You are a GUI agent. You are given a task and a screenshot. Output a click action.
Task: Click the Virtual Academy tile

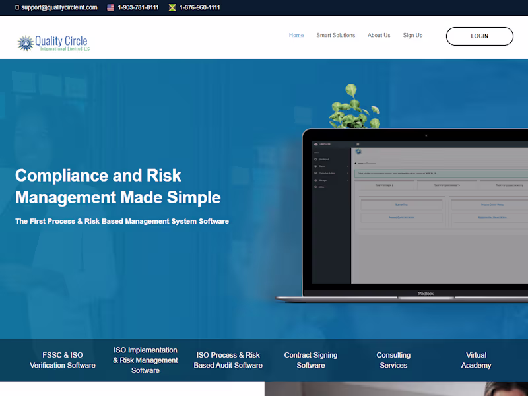point(476,360)
